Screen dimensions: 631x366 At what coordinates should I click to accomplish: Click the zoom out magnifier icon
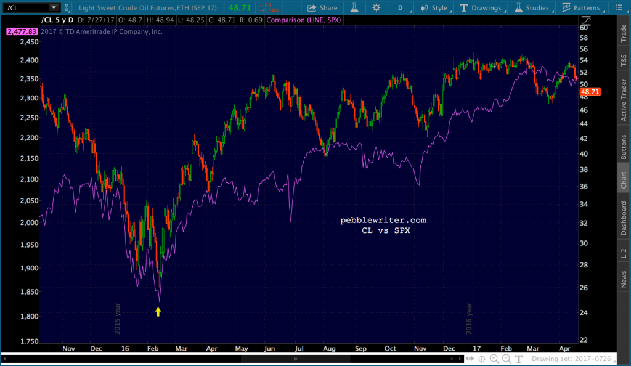click(507, 359)
